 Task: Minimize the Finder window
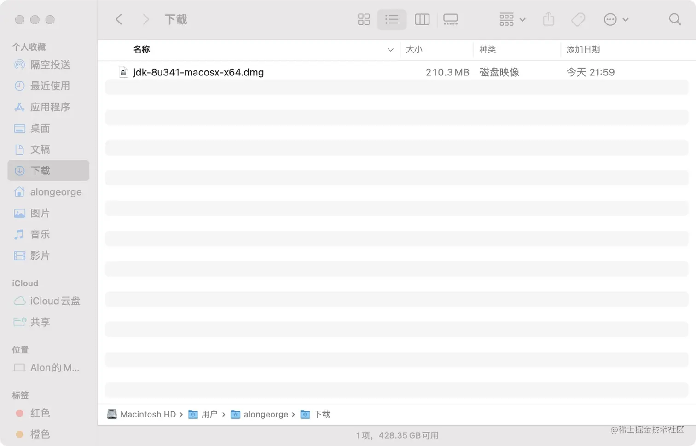point(35,19)
